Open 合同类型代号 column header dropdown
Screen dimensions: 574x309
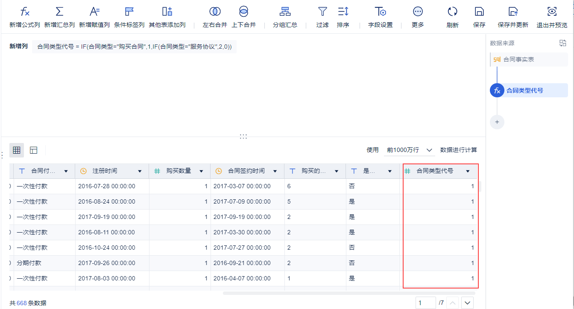[x=468, y=171]
